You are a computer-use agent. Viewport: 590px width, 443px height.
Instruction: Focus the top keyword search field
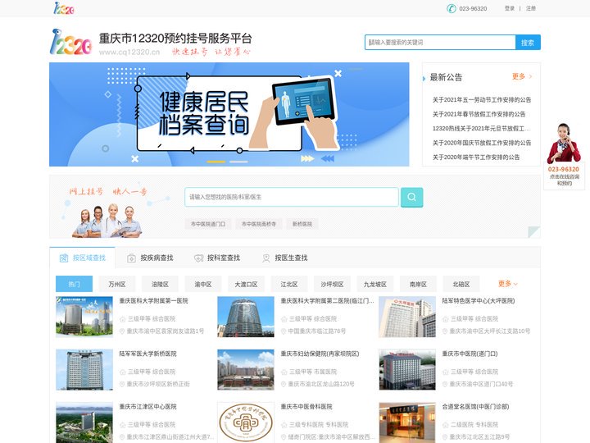[440, 42]
